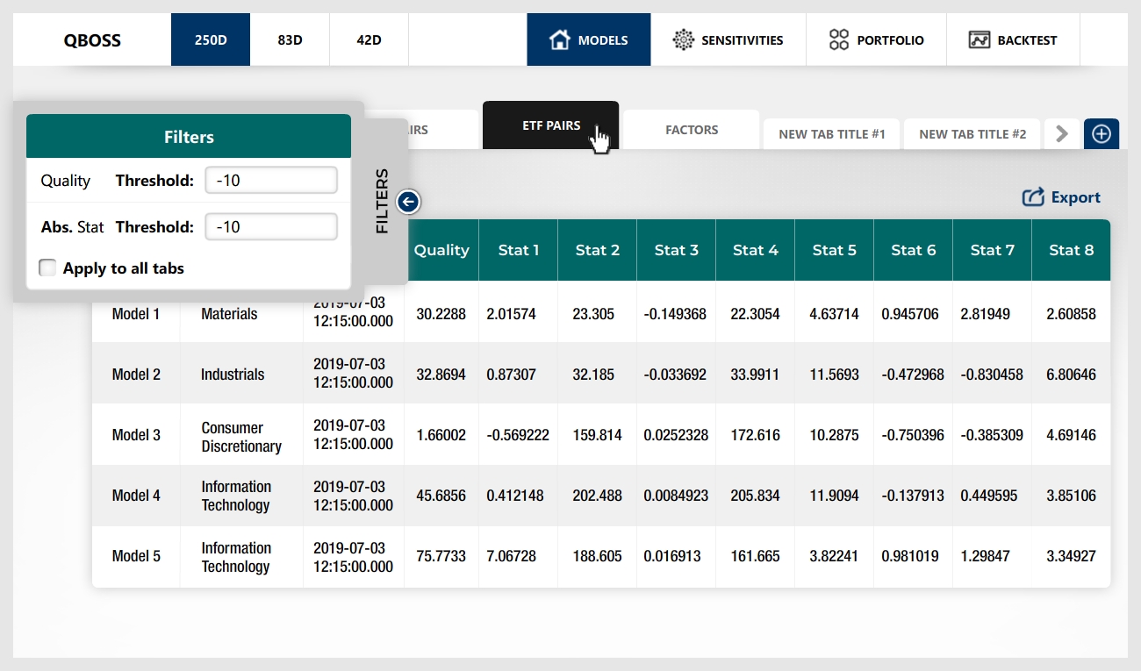Switch to the Factors tab

[691, 130]
